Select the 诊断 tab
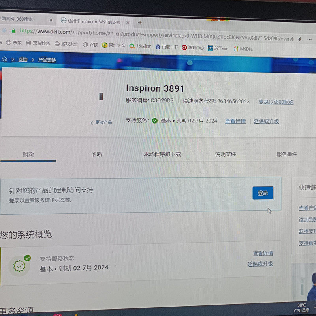The height and width of the screenshot is (316, 316). [96, 154]
